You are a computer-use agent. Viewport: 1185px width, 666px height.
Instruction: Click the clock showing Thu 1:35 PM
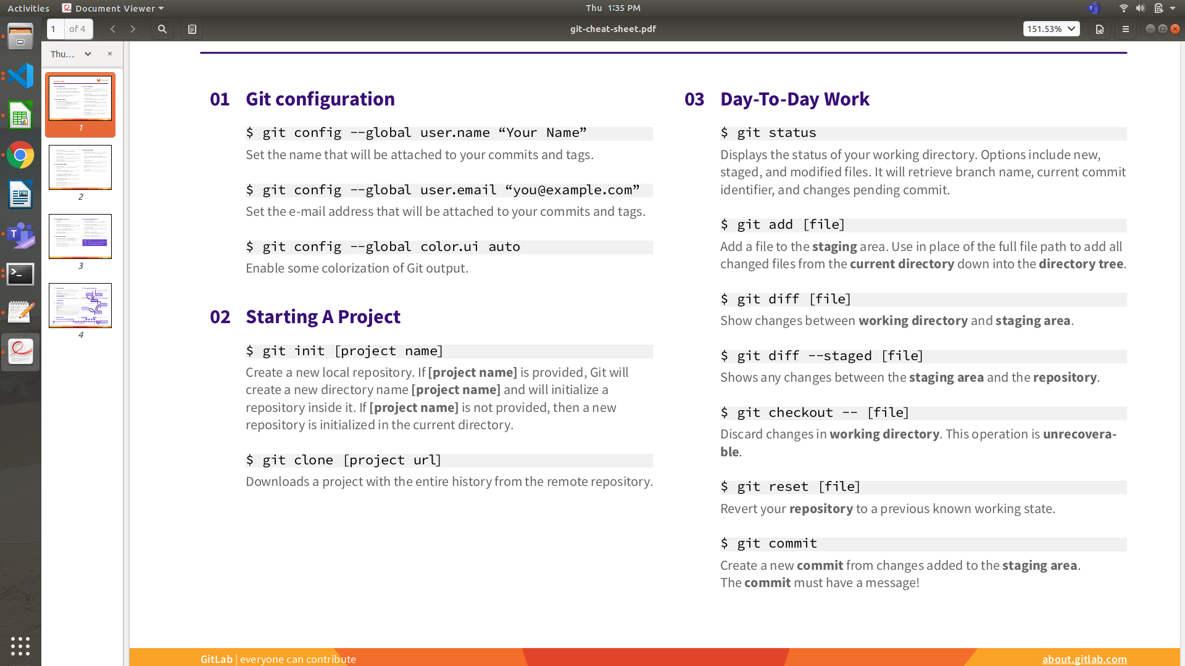coord(613,8)
